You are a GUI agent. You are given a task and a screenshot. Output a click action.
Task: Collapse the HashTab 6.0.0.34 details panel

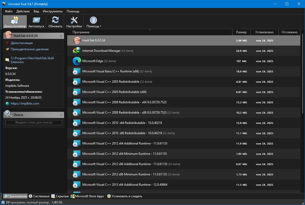tap(61, 36)
